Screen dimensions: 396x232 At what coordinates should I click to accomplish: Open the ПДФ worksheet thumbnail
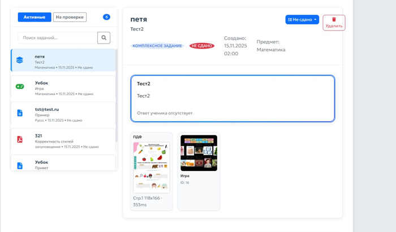152,167
